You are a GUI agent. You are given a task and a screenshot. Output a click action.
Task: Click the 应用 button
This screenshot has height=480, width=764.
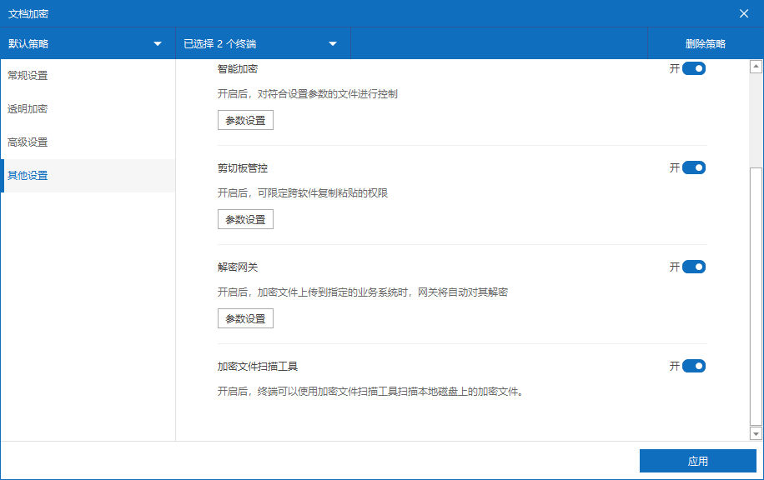(x=698, y=461)
